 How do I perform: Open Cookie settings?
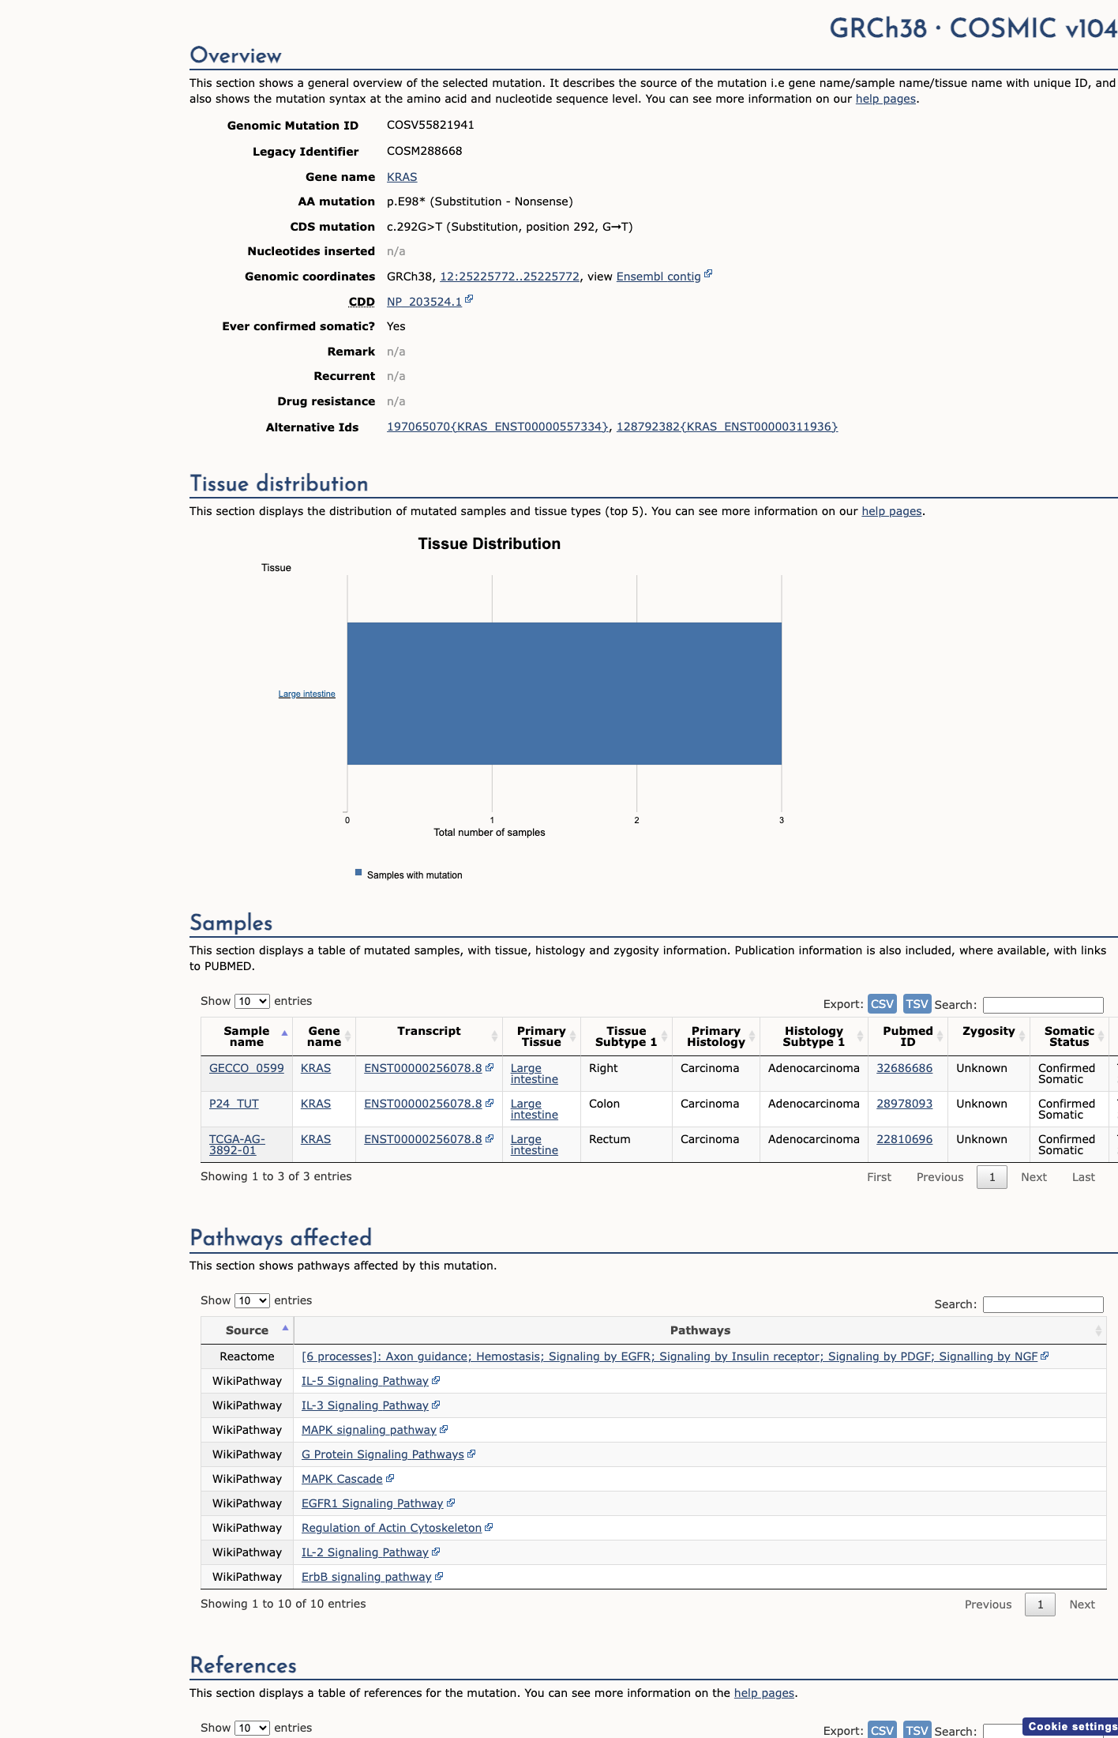[1071, 1726]
